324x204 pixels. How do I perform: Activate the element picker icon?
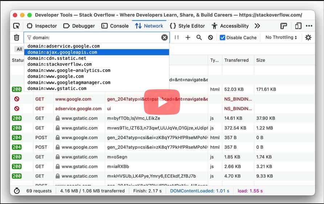16,26
